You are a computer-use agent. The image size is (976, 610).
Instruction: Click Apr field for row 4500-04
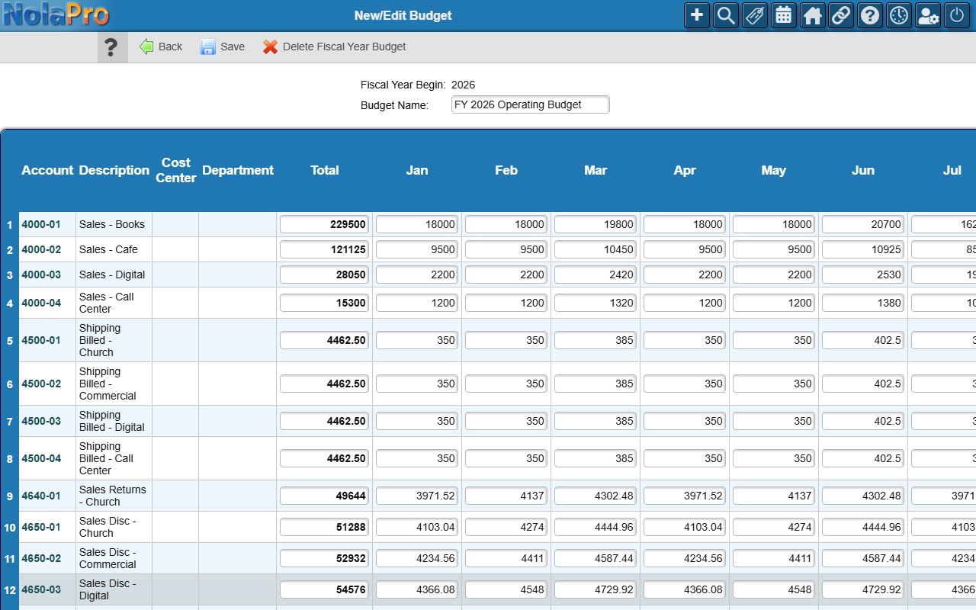point(685,458)
